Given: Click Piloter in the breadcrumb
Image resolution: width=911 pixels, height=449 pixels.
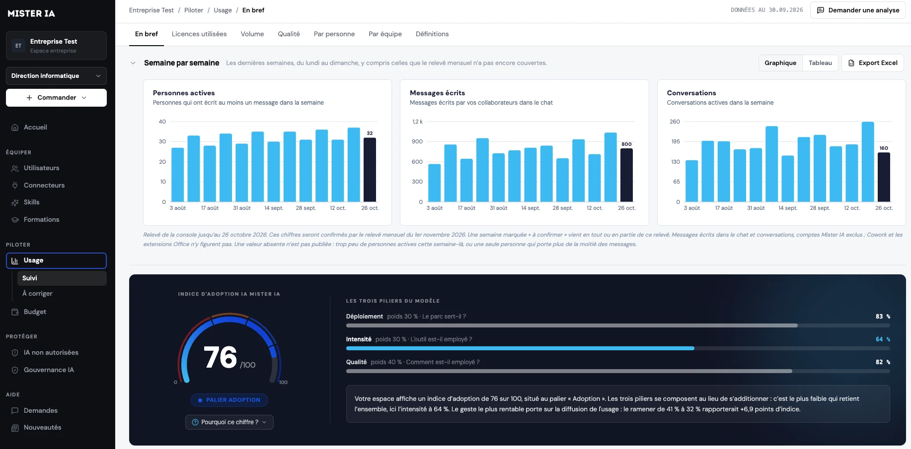Looking at the screenshot, I should pos(194,10).
